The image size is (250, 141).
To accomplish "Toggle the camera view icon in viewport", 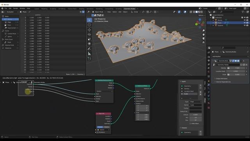I will point(204,38).
